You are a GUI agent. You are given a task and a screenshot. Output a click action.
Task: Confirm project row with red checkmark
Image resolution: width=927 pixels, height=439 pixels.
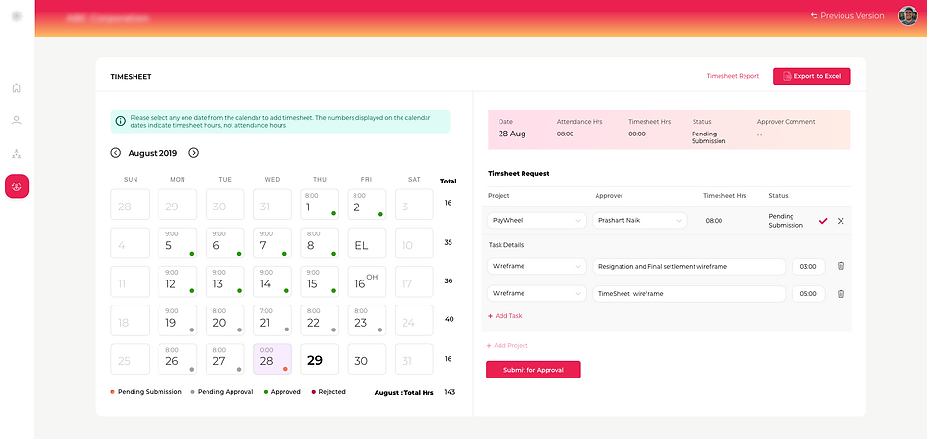point(823,221)
